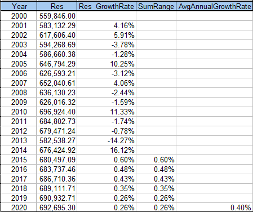
Task: Click the 4.16% growth rate cell
Action: point(106,25)
